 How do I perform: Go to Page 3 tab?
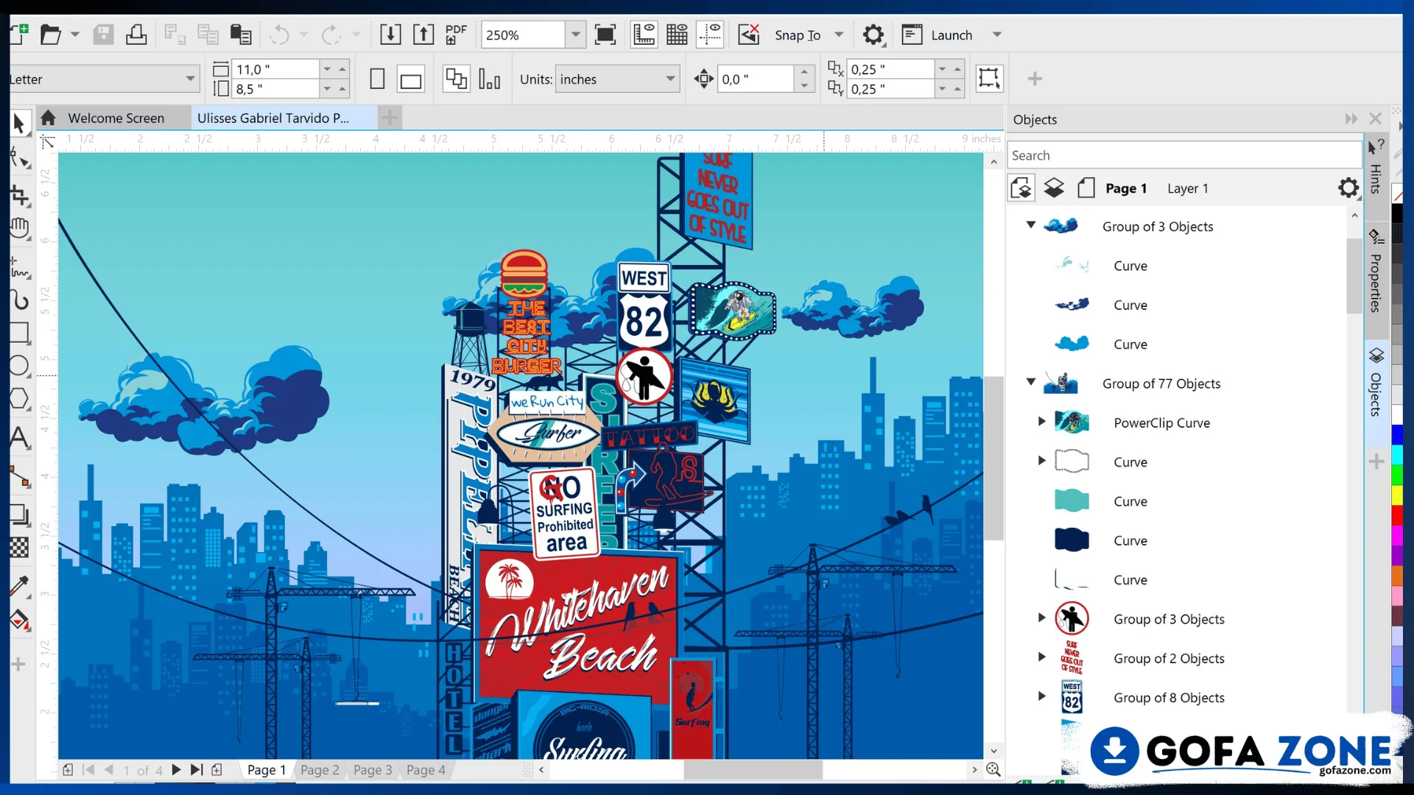[373, 770]
